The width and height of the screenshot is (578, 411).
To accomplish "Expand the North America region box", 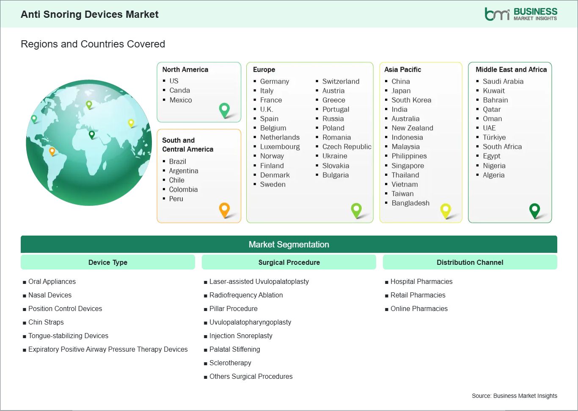I will pos(199,92).
